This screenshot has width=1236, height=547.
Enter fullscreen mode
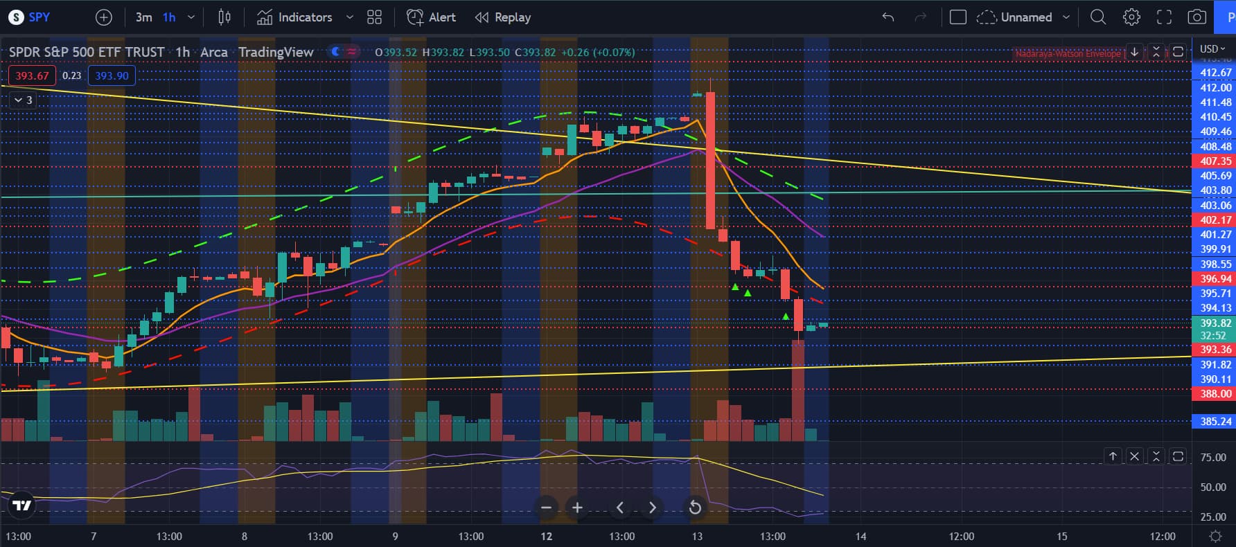click(1165, 17)
